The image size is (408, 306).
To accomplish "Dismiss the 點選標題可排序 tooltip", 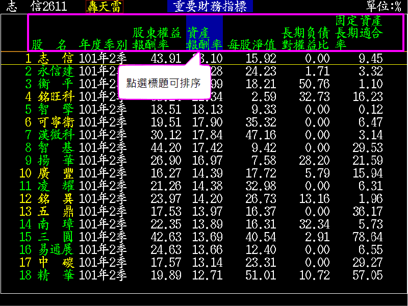I will [163, 83].
